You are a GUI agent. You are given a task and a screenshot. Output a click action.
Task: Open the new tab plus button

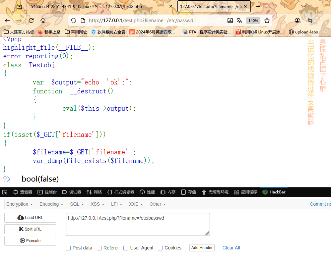[x=258, y=6]
